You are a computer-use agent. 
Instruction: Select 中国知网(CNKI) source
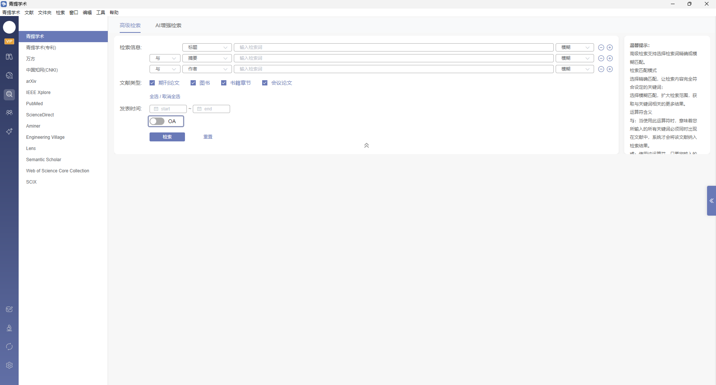[63, 70]
